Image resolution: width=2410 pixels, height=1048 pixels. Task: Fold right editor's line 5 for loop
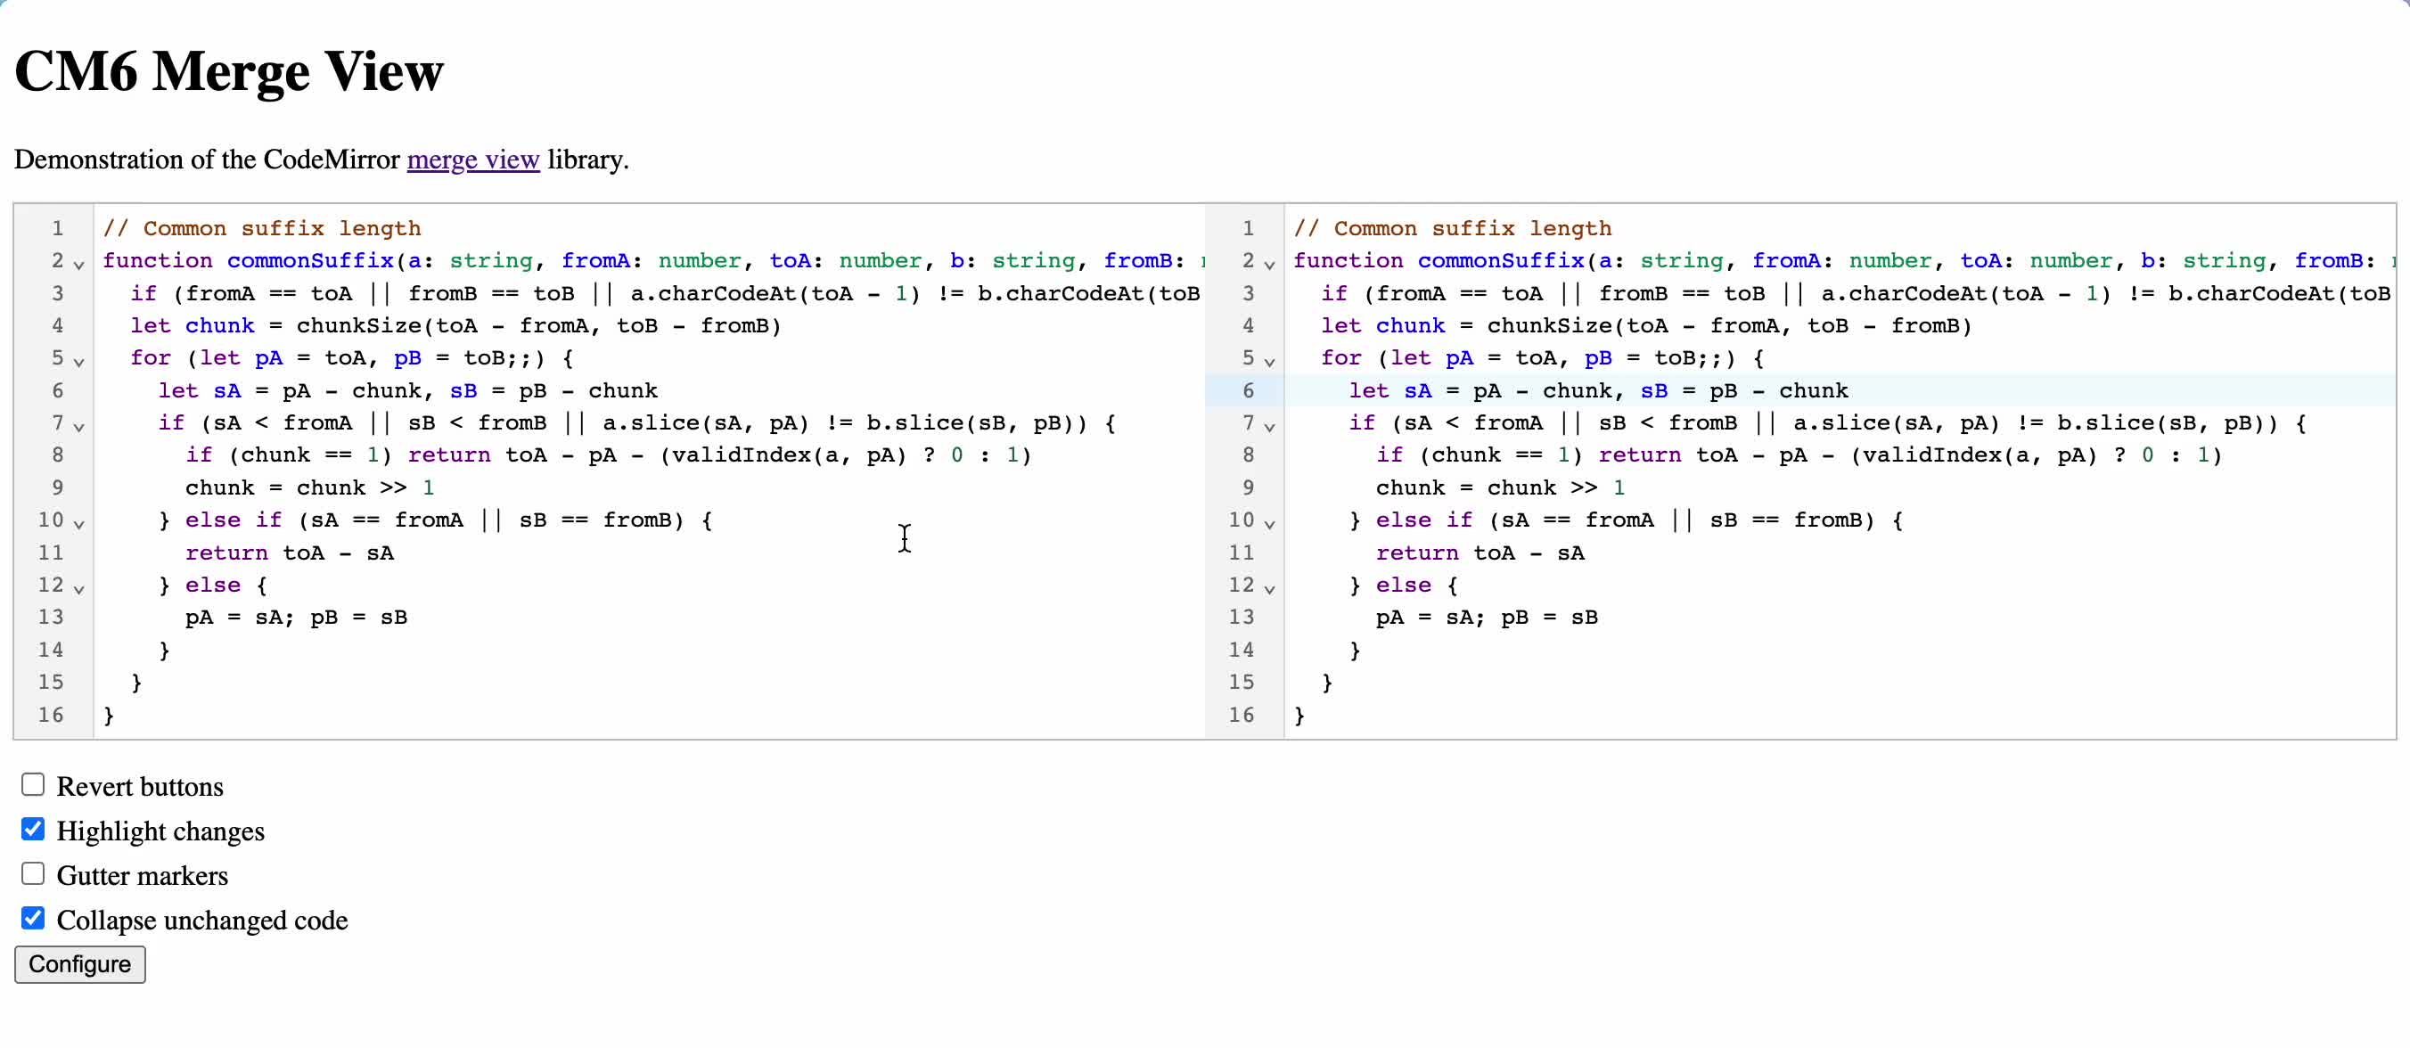click(x=1269, y=362)
